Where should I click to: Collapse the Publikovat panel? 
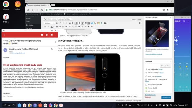[170, 62]
